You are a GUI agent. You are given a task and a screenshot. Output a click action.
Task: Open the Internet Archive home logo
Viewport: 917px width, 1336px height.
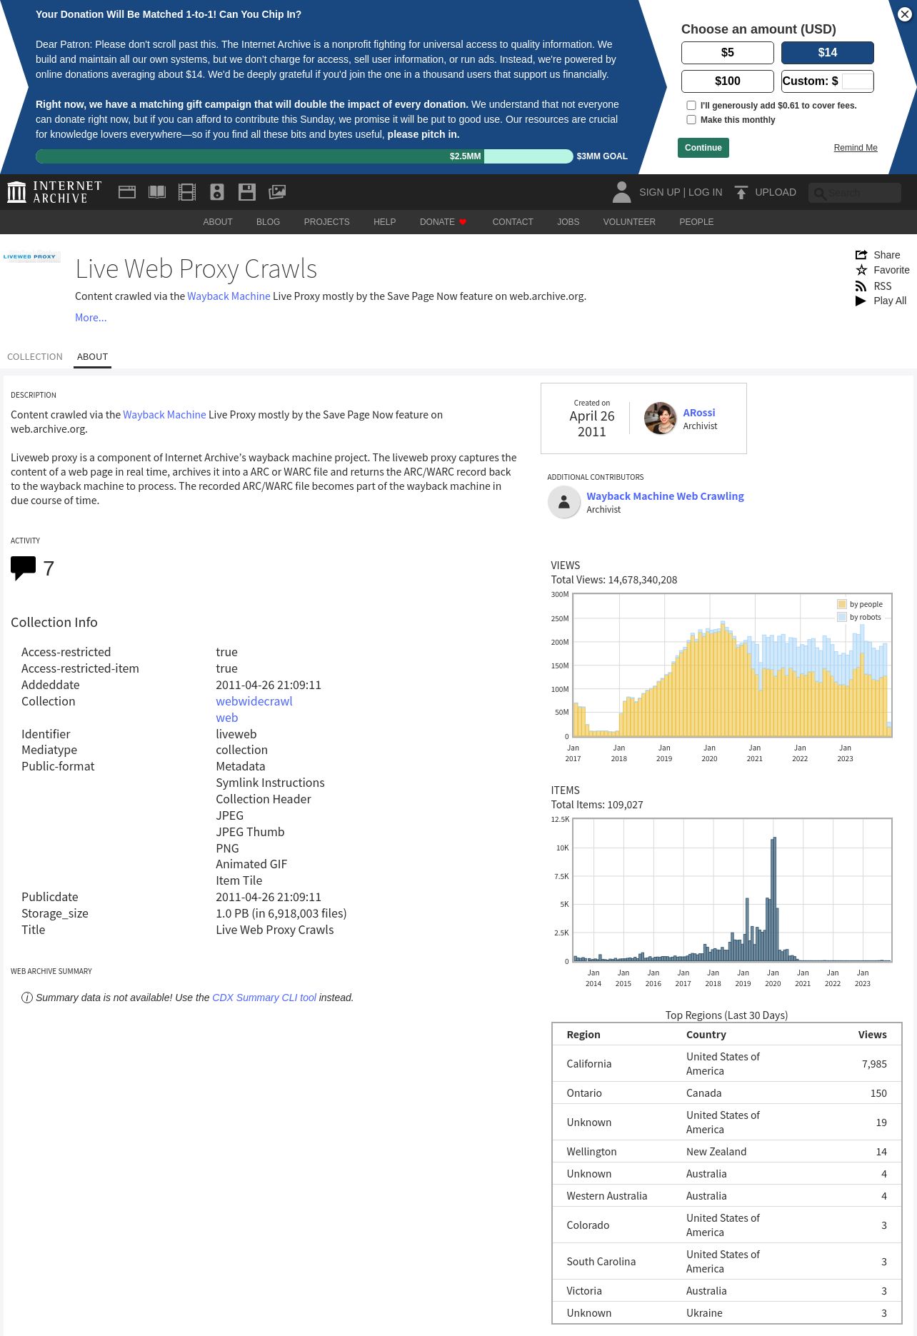point(54,192)
